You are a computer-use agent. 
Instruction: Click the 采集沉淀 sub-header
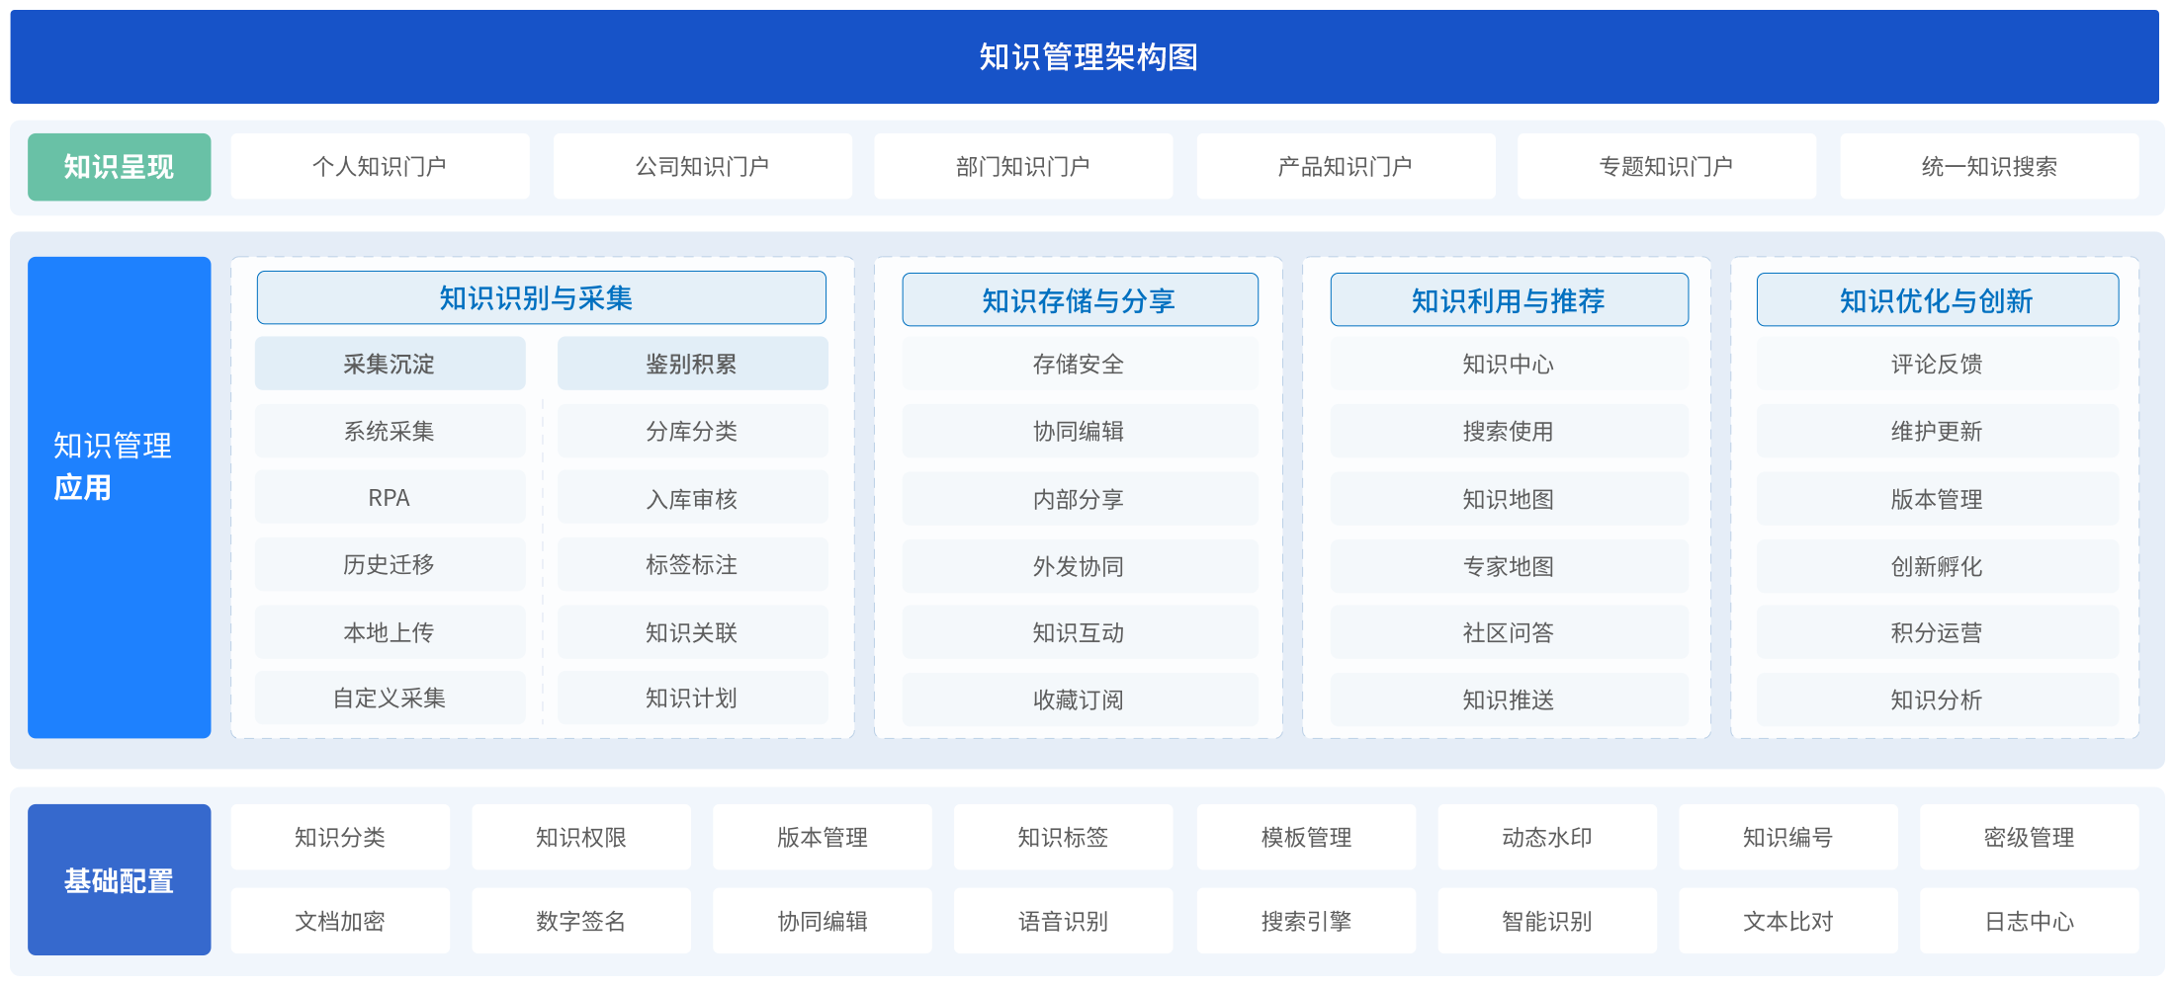coord(390,364)
